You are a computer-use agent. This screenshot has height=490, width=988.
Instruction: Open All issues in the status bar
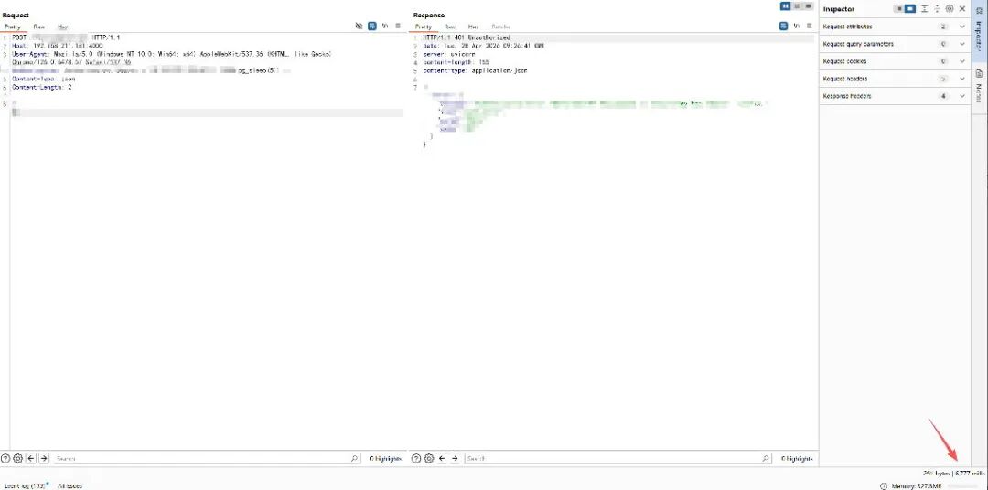(x=70, y=485)
